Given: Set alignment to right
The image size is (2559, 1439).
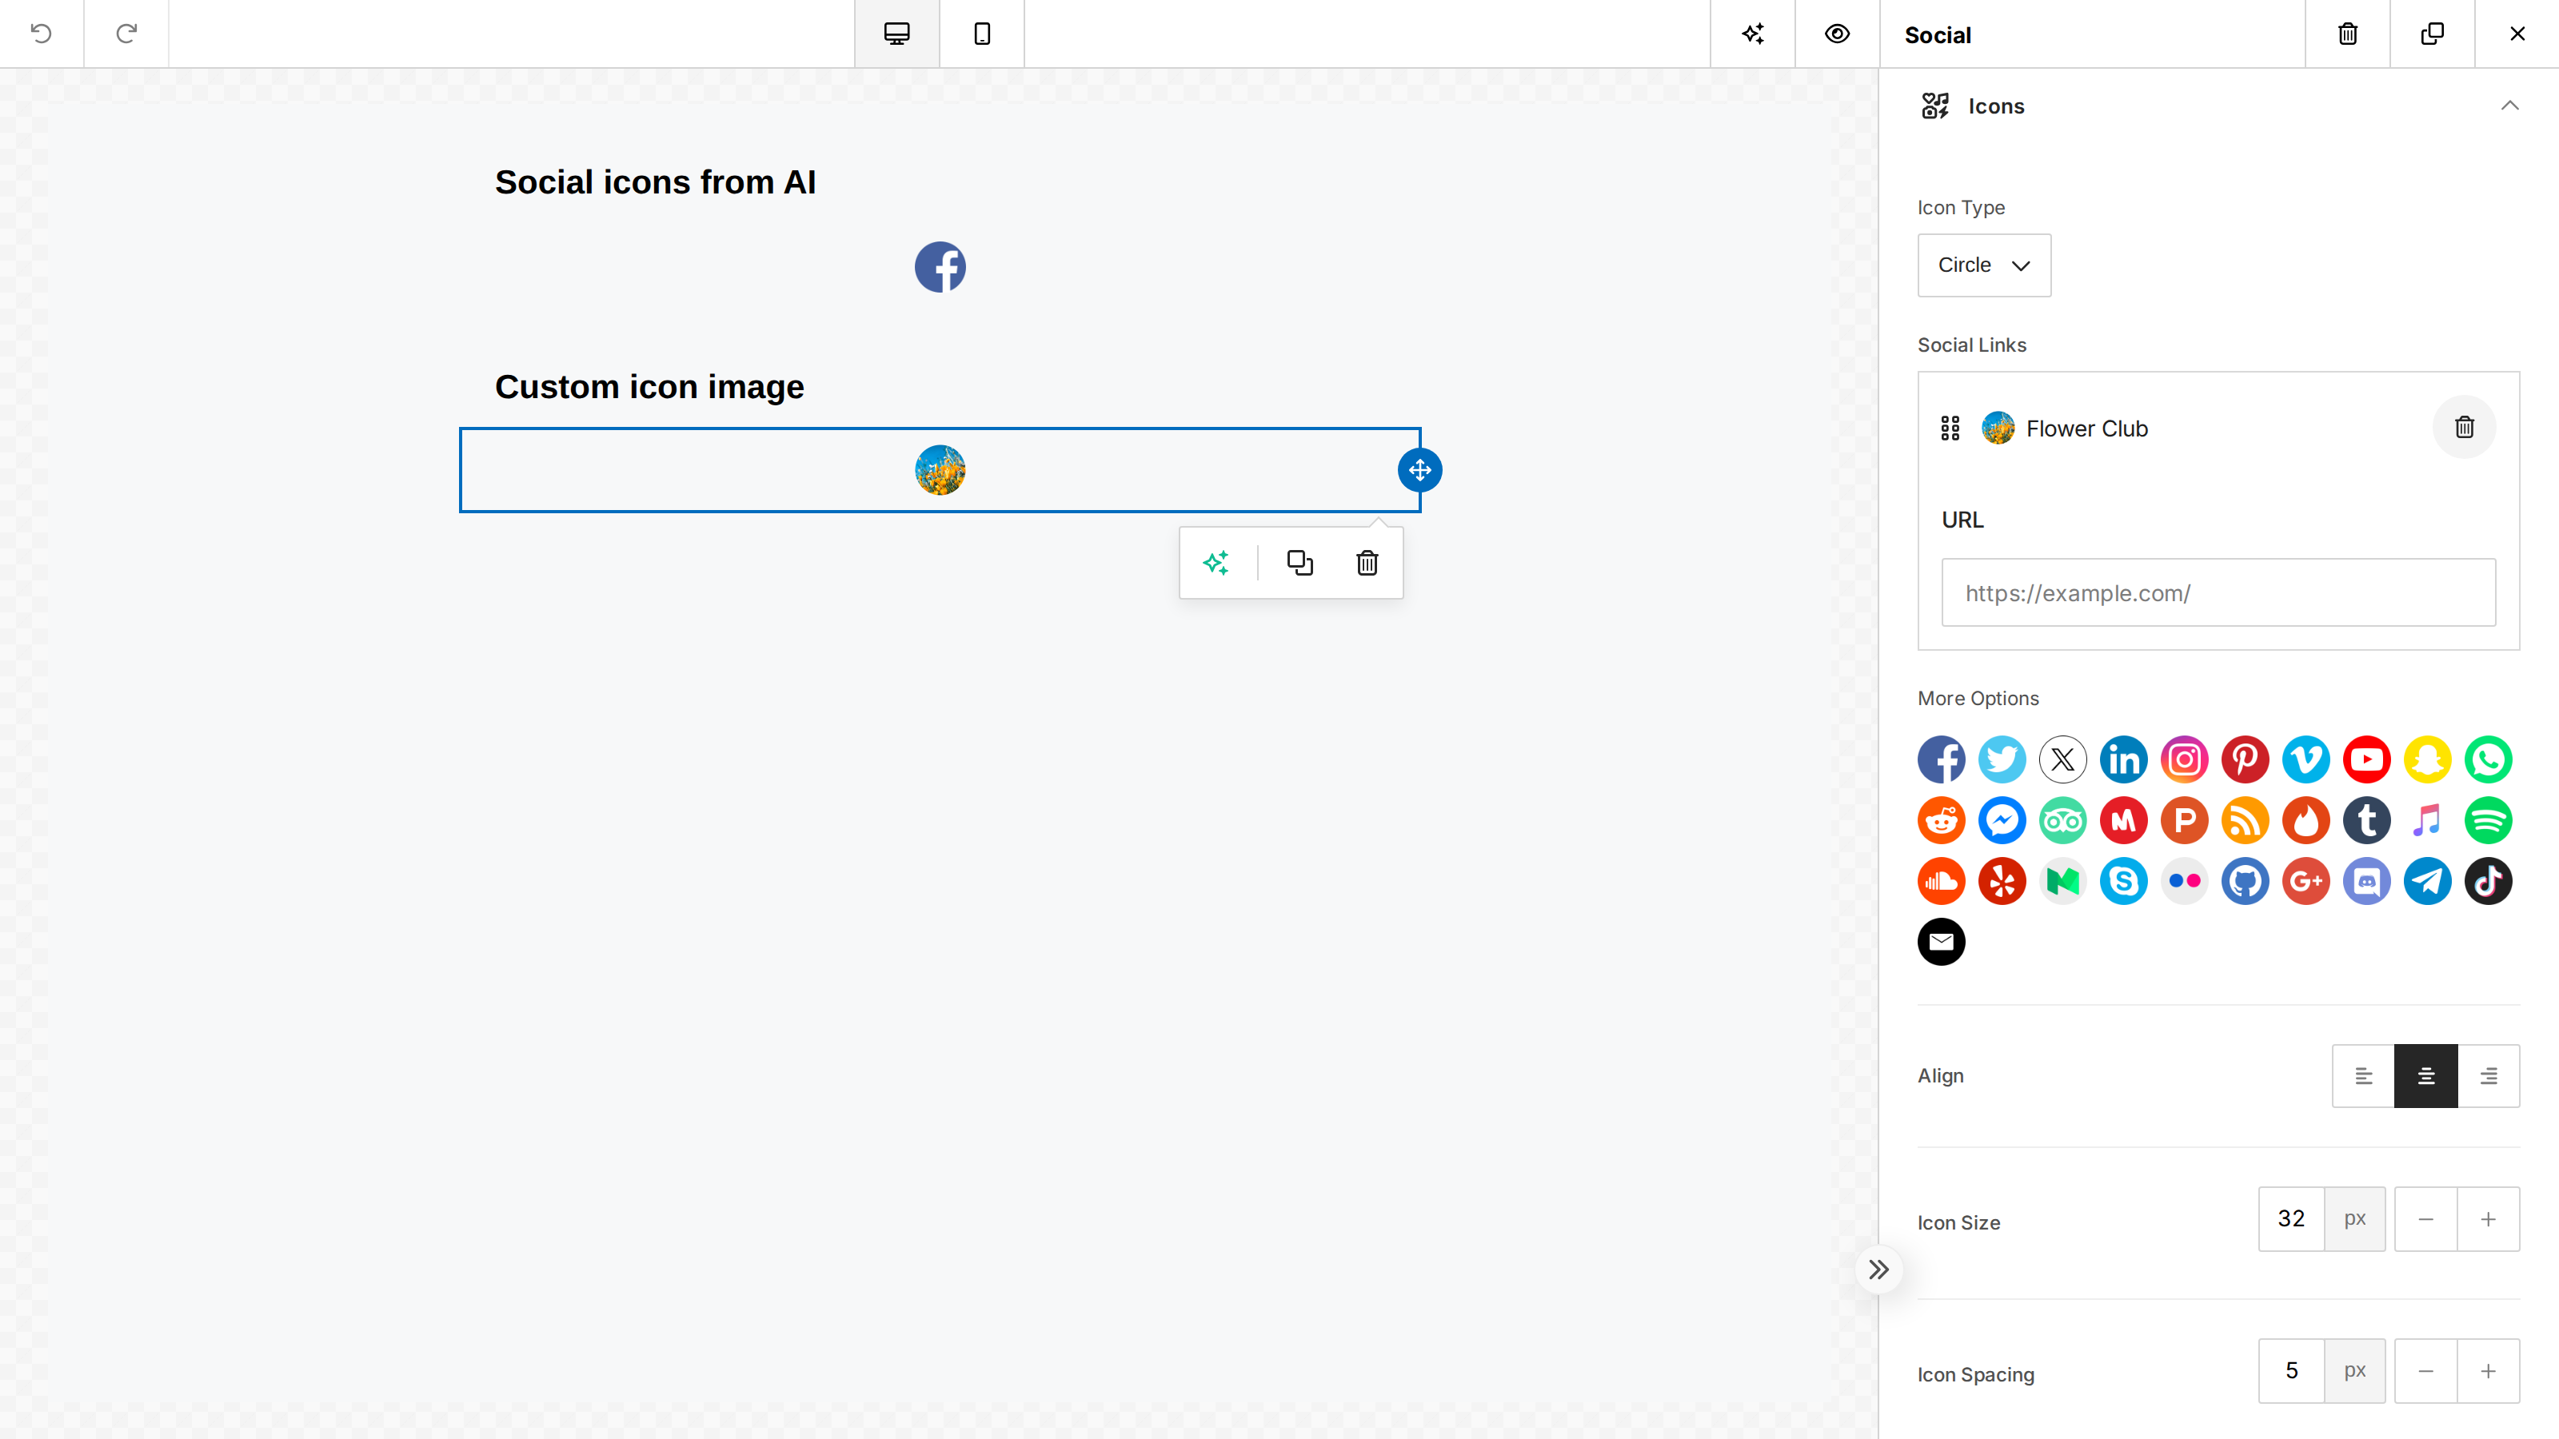Looking at the screenshot, I should coord(2489,1075).
